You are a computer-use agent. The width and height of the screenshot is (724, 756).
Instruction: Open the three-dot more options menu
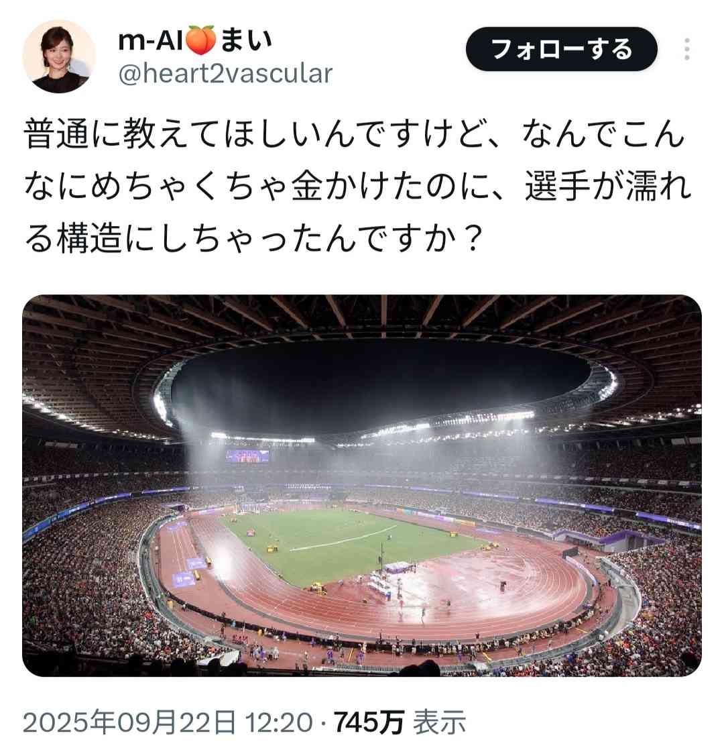(x=687, y=49)
